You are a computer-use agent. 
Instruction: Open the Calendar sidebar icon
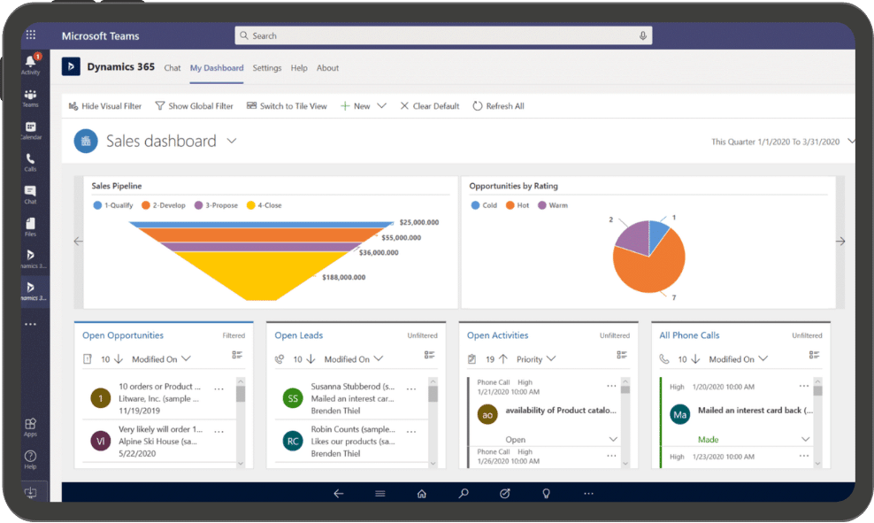click(31, 130)
